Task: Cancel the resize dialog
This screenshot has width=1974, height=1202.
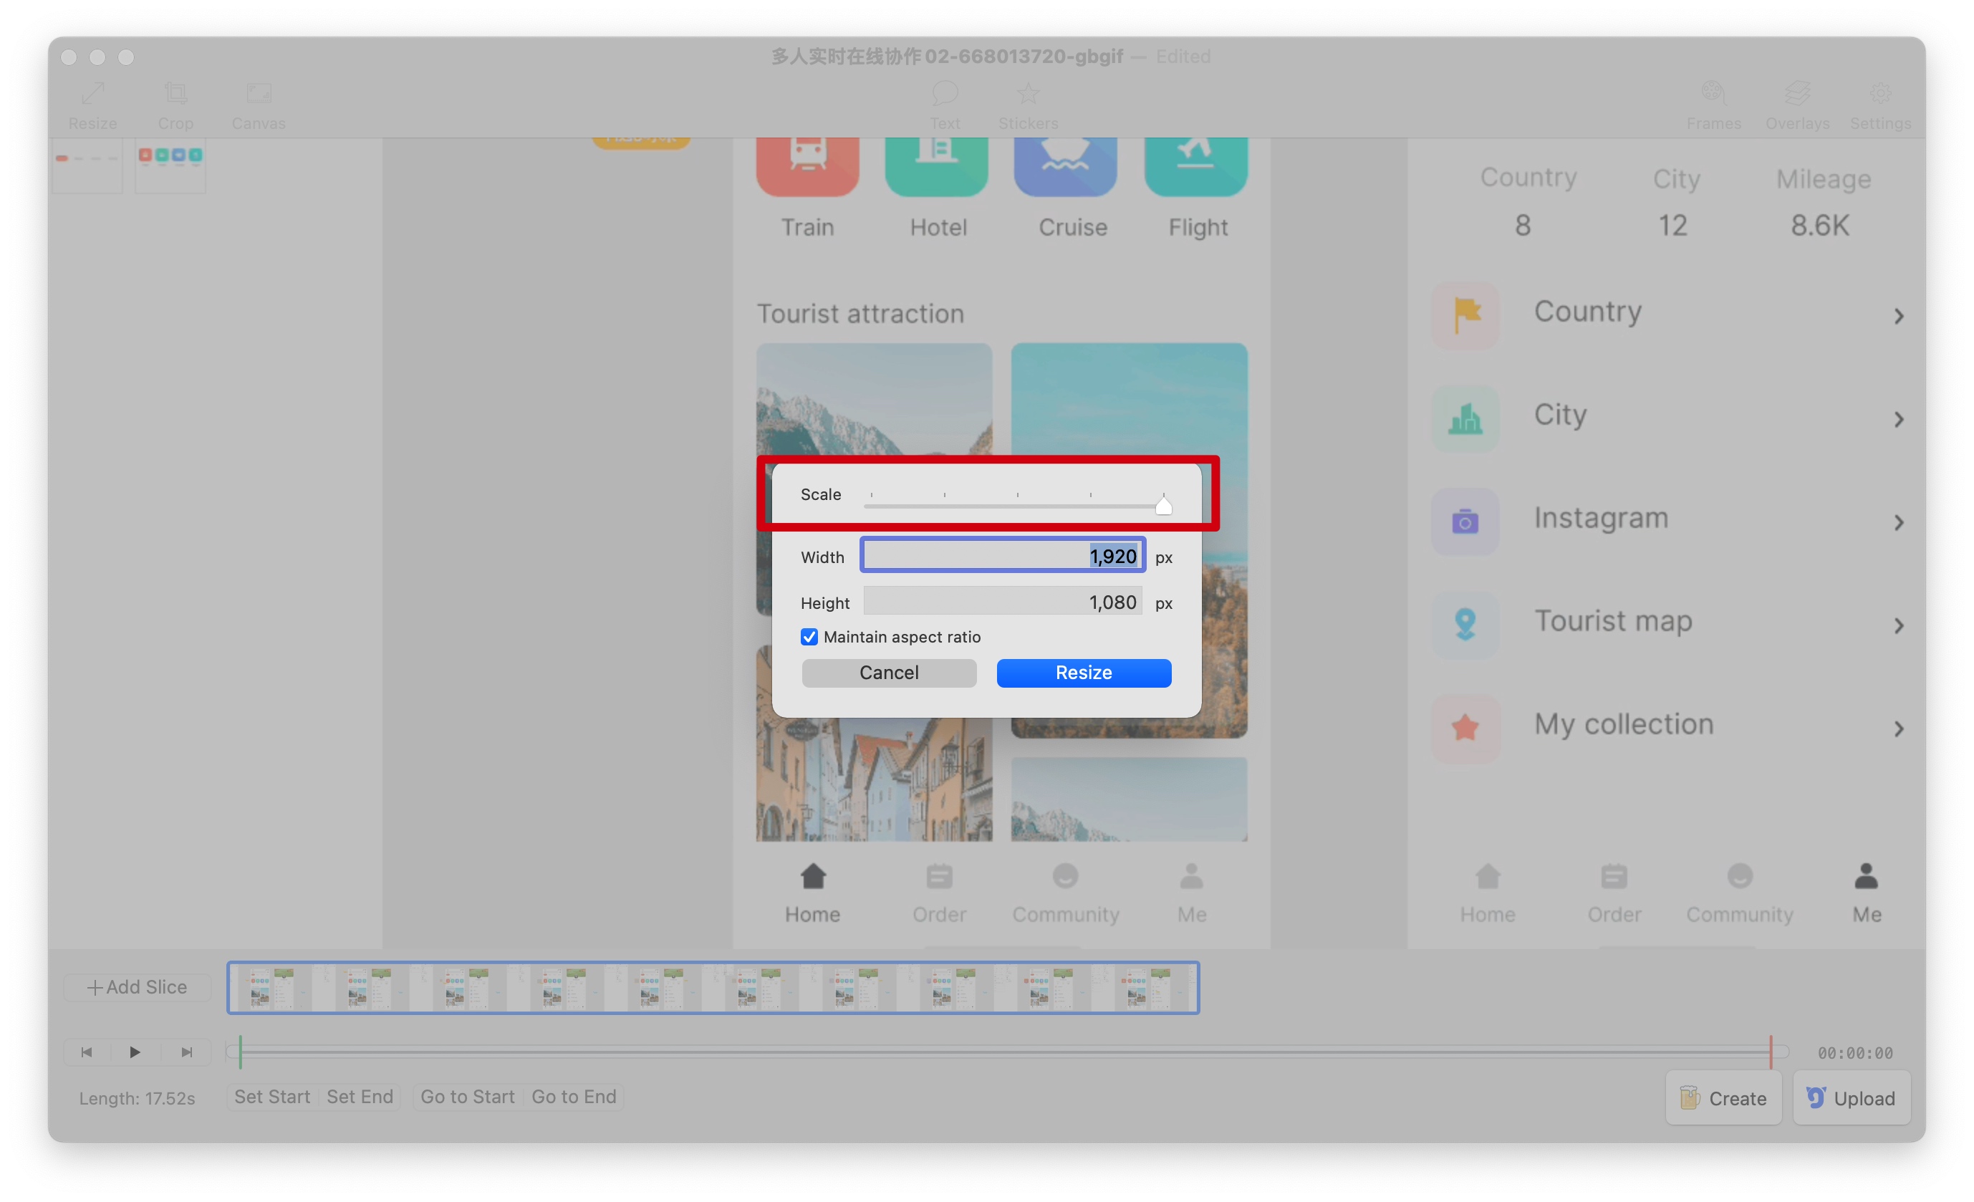Action: coord(888,673)
